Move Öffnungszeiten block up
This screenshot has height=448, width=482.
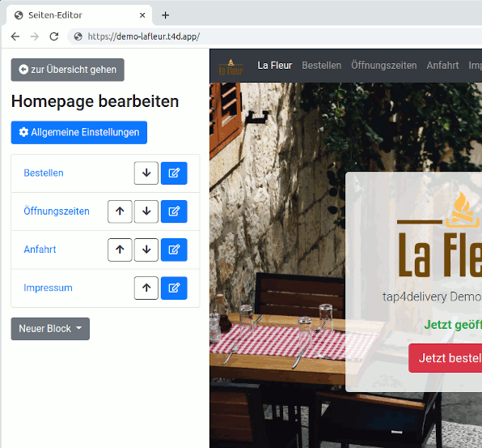tap(120, 211)
